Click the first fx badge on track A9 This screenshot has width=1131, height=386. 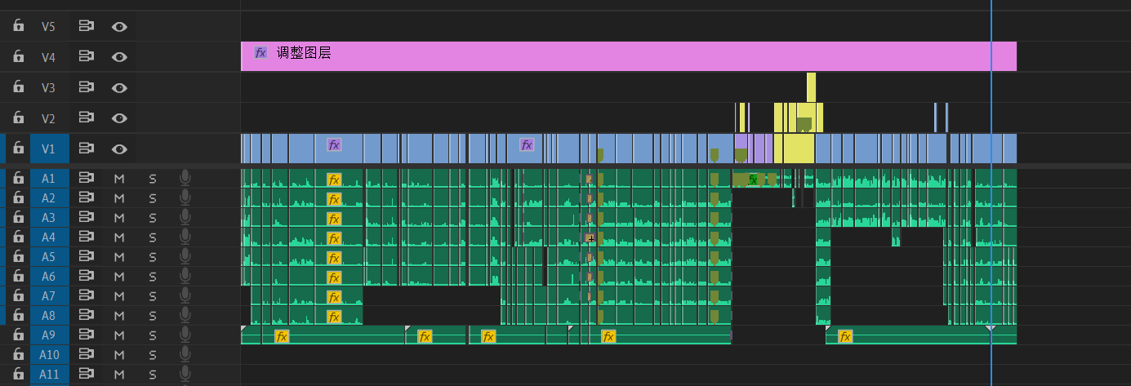[282, 336]
